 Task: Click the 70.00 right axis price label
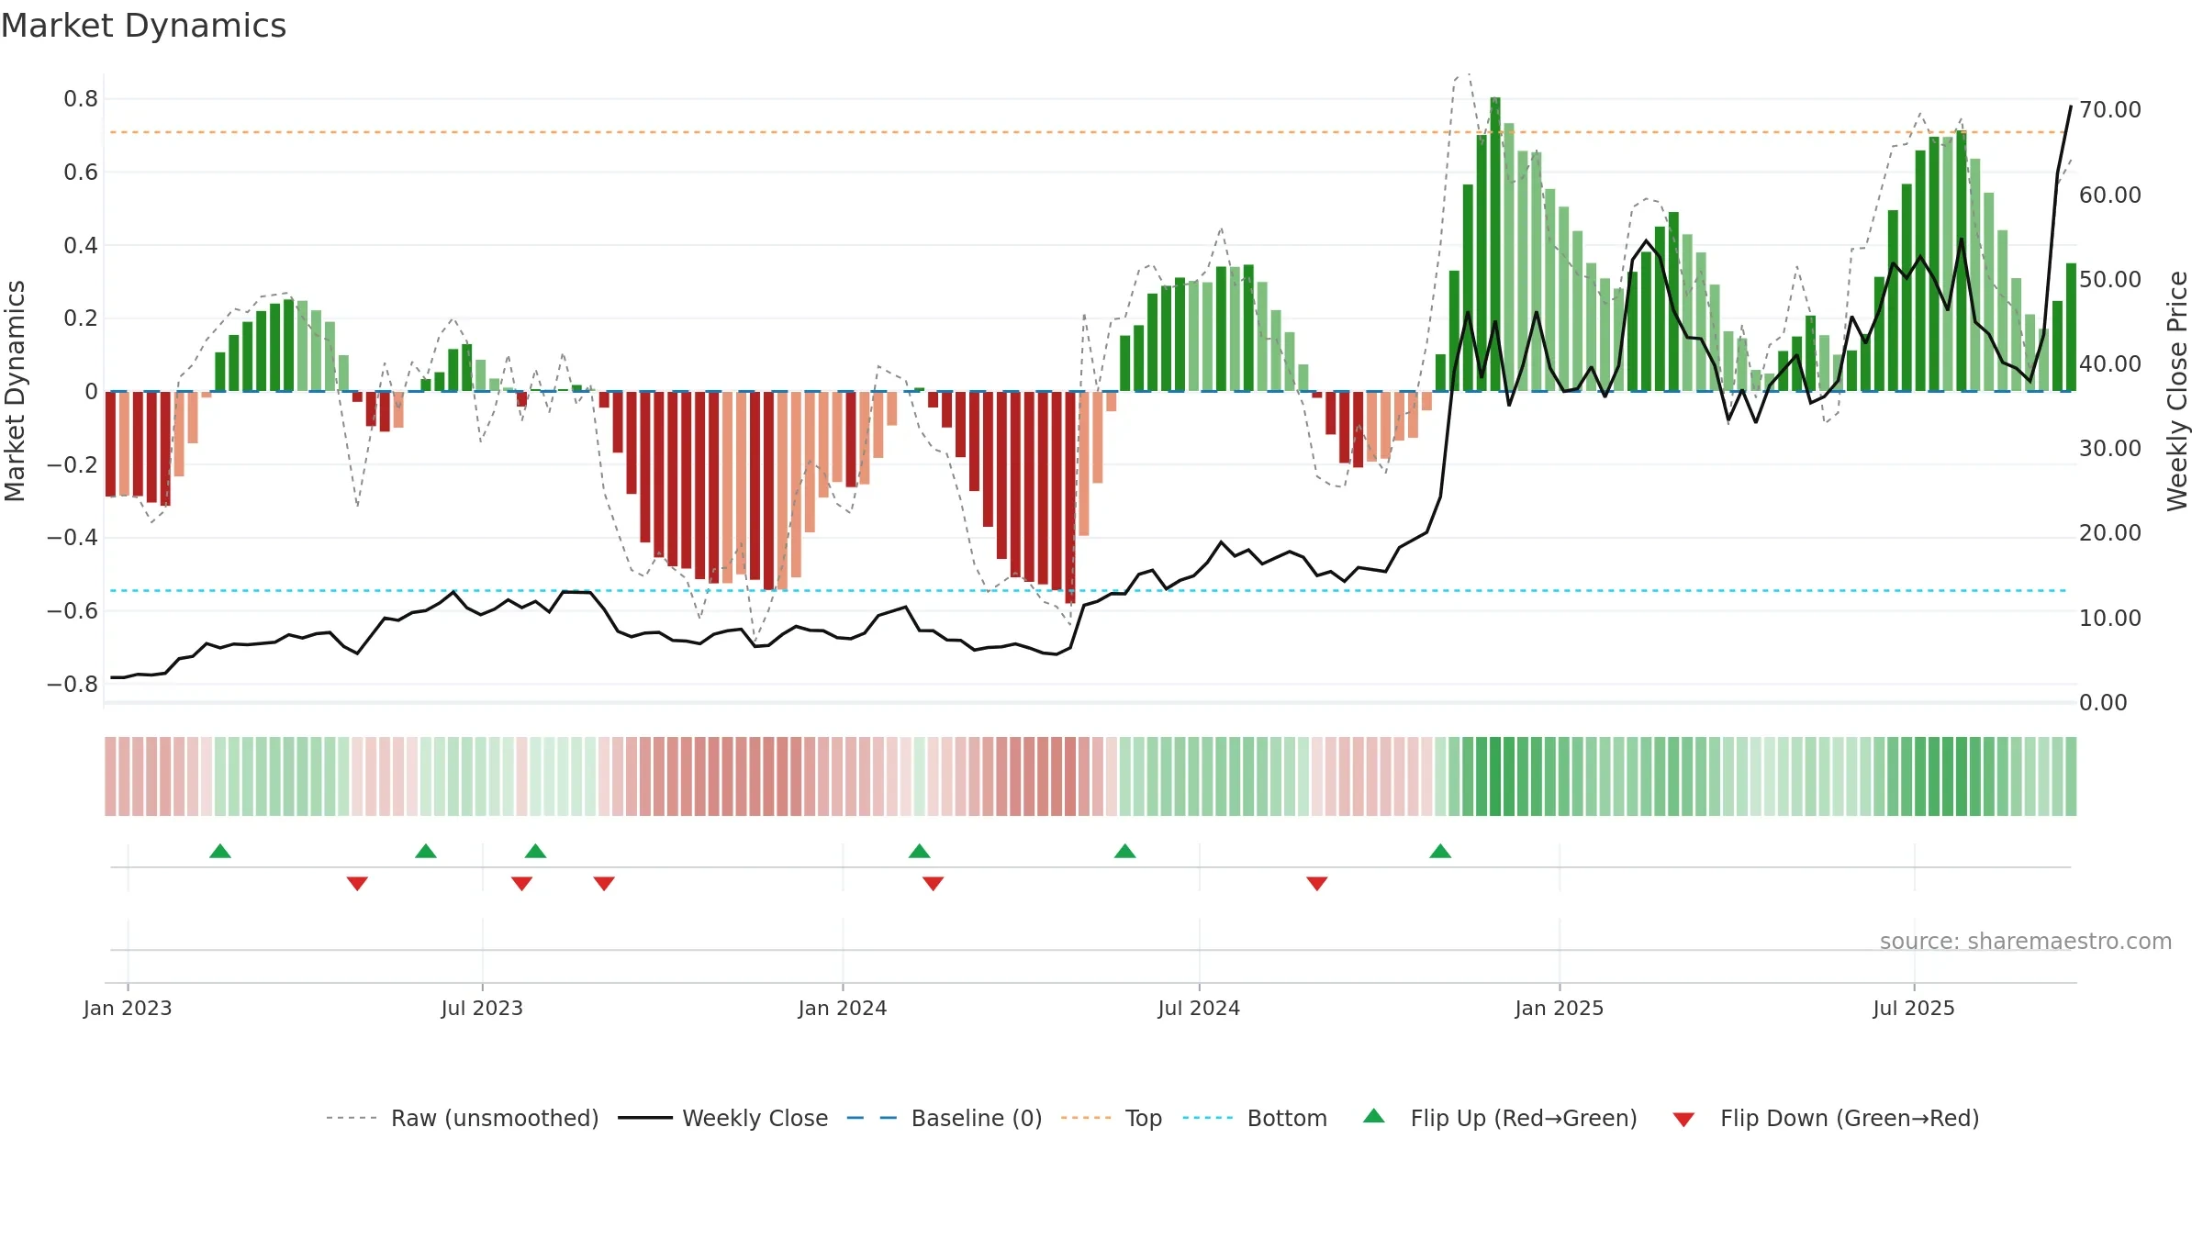pyautogui.click(x=2110, y=110)
